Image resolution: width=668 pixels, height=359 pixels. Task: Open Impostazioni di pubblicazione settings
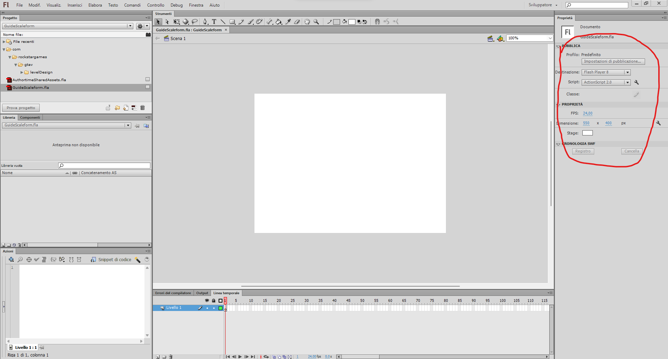pyautogui.click(x=613, y=62)
